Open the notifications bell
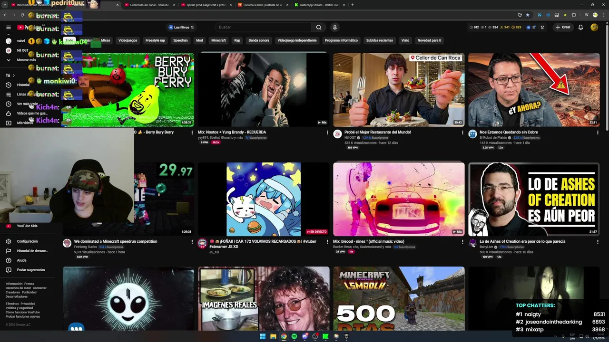 tap(580, 27)
